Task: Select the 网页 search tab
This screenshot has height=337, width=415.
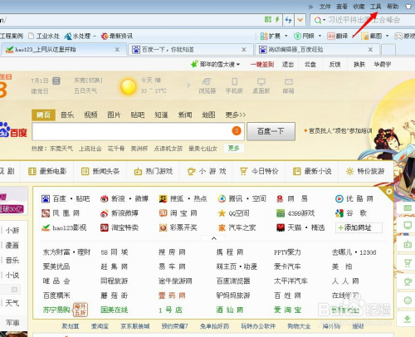Action: coord(43,115)
